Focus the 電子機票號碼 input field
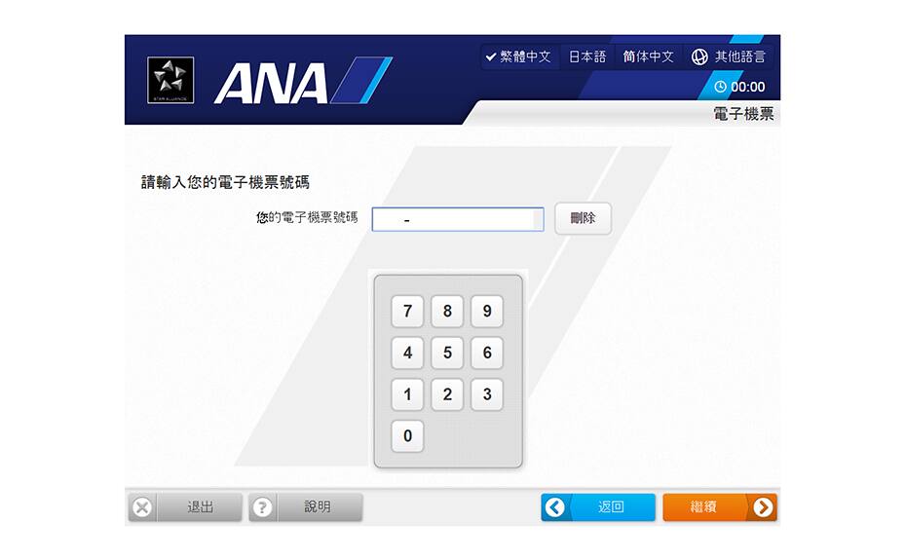906x560 pixels. 458,219
